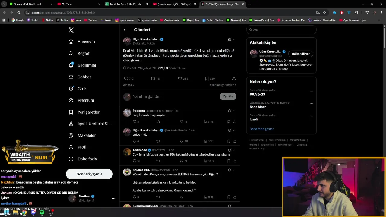The height and width of the screenshot is (217, 386).
Task: Open more options on main post
Action: click(235, 39)
